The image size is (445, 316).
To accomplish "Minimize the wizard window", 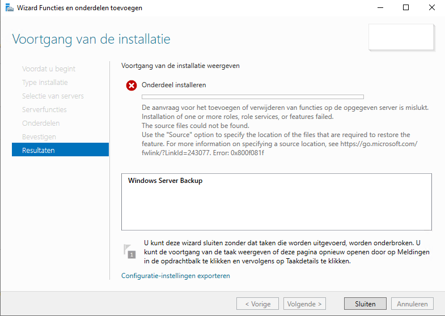I will 380,8.
